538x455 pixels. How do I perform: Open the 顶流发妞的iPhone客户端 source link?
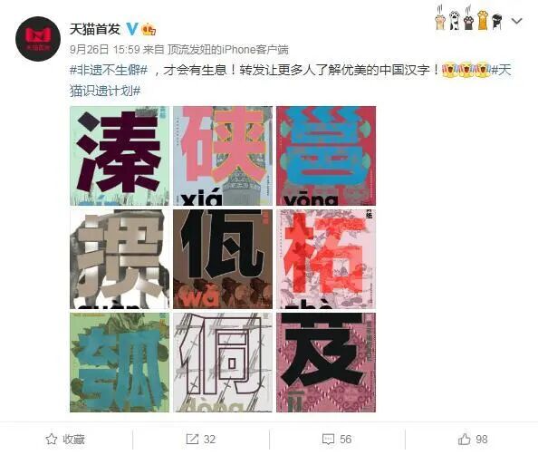click(228, 50)
